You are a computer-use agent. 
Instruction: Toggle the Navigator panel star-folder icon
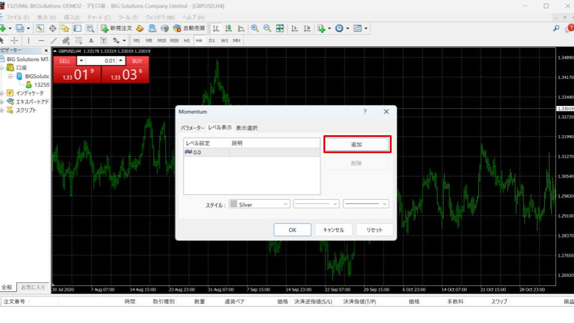[65, 28]
